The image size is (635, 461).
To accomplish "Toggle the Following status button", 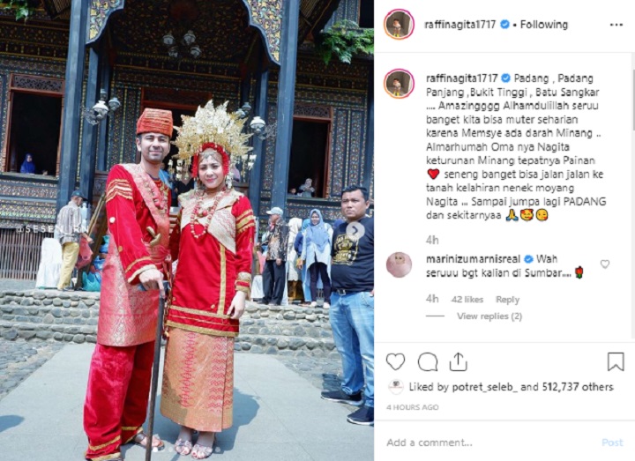I will point(543,25).
